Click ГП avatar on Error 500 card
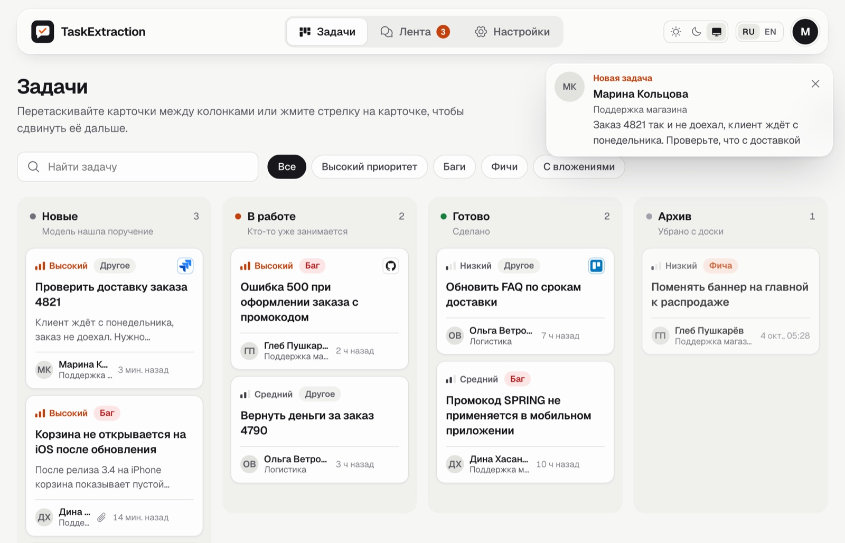This screenshot has width=845, height=543. [x=249, y=351]
